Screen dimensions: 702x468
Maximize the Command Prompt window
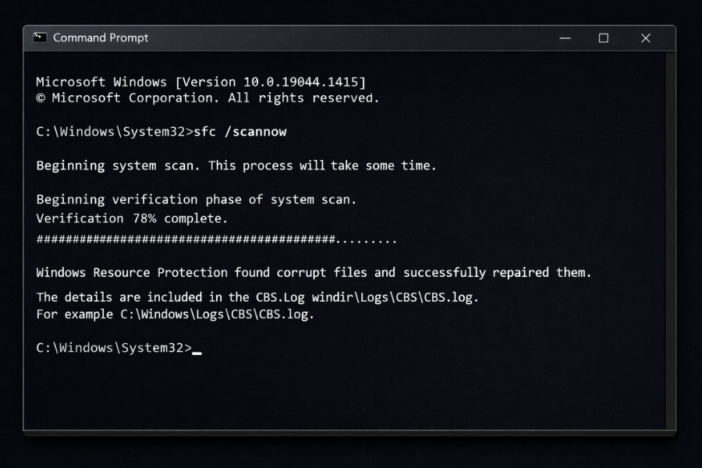pyautogui.click(x=603, y=37)
